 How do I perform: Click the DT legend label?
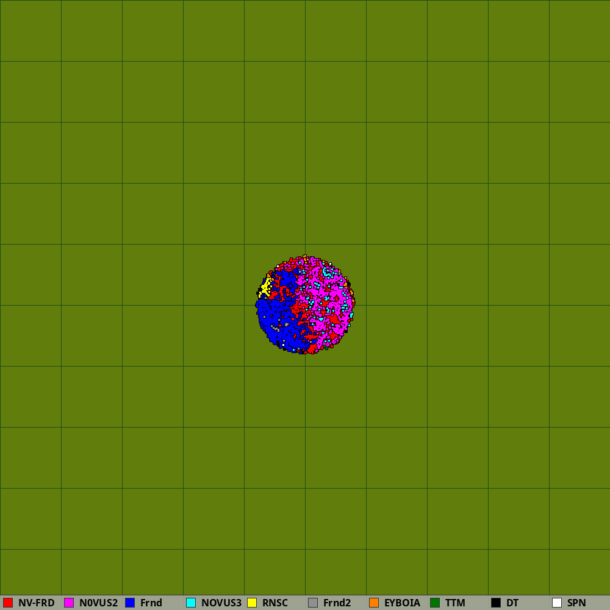[x=512, y=603]
